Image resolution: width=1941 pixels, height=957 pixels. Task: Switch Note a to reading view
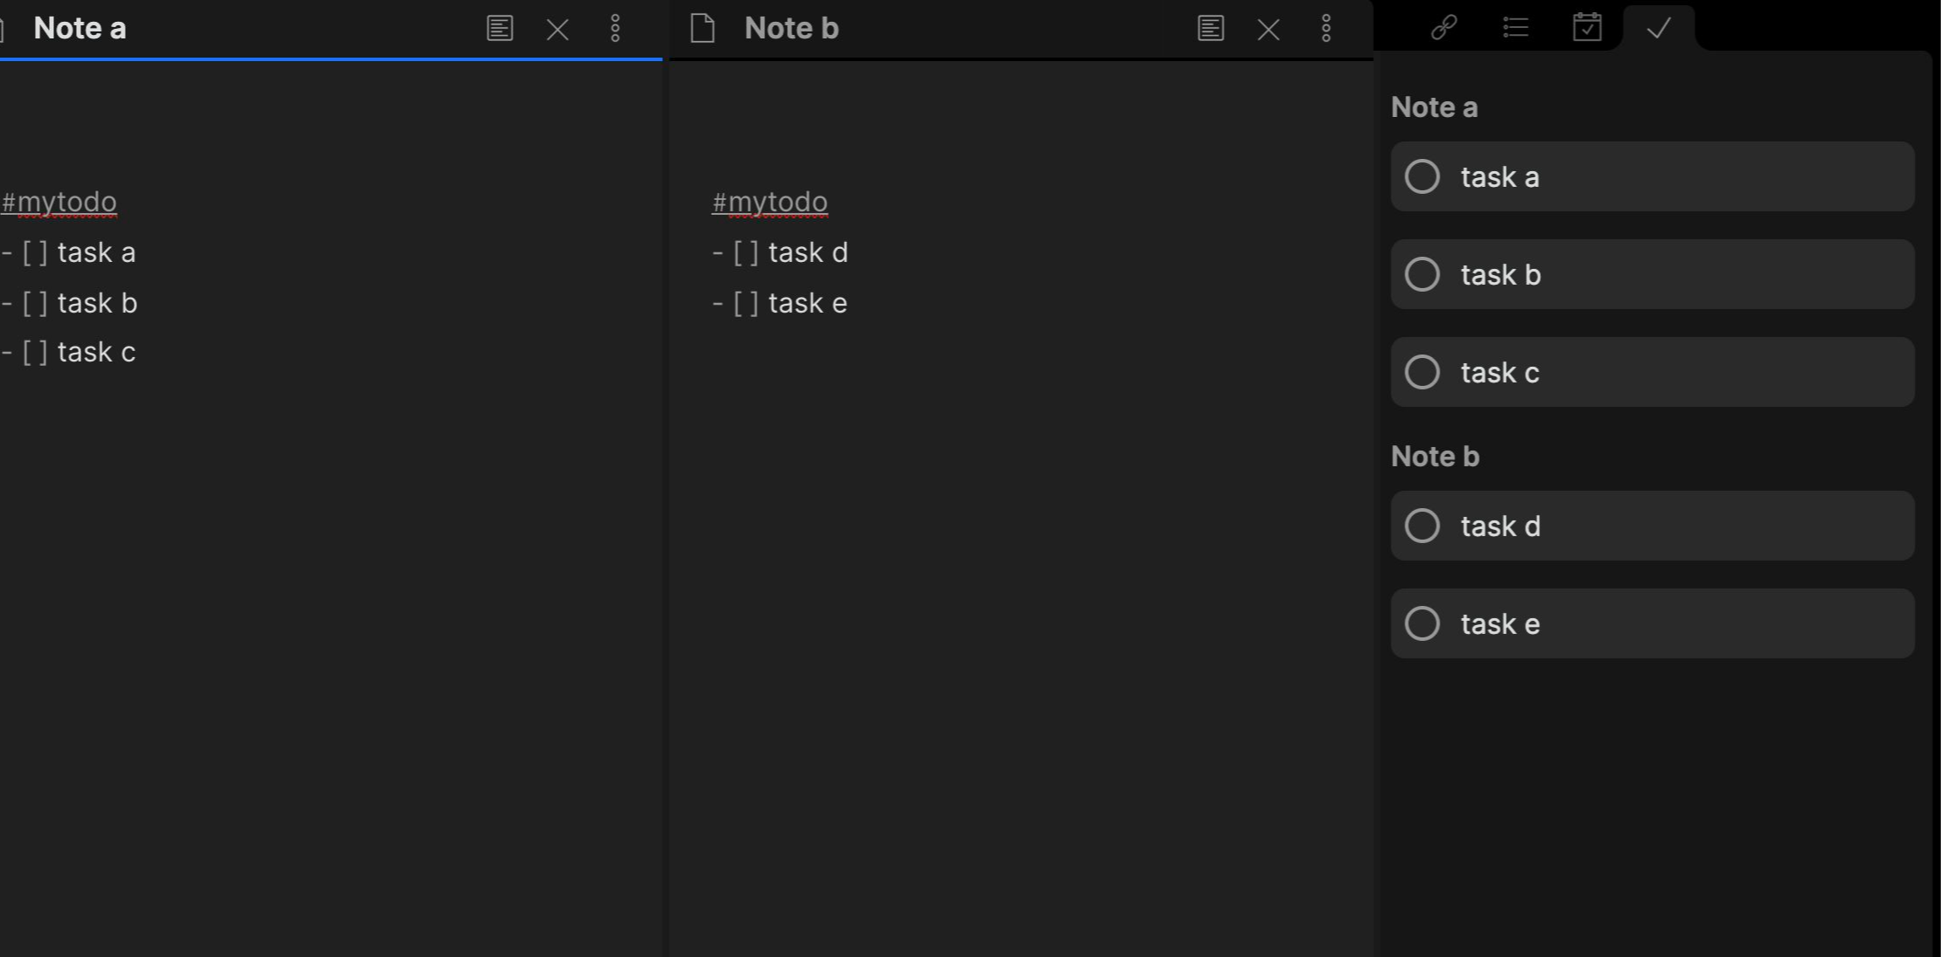pyautogui.click(x=500, y=29)
